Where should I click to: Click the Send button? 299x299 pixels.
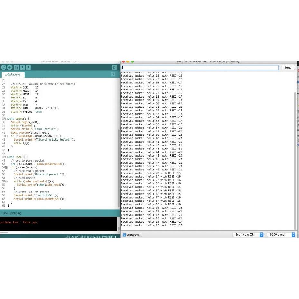[288, 68]
